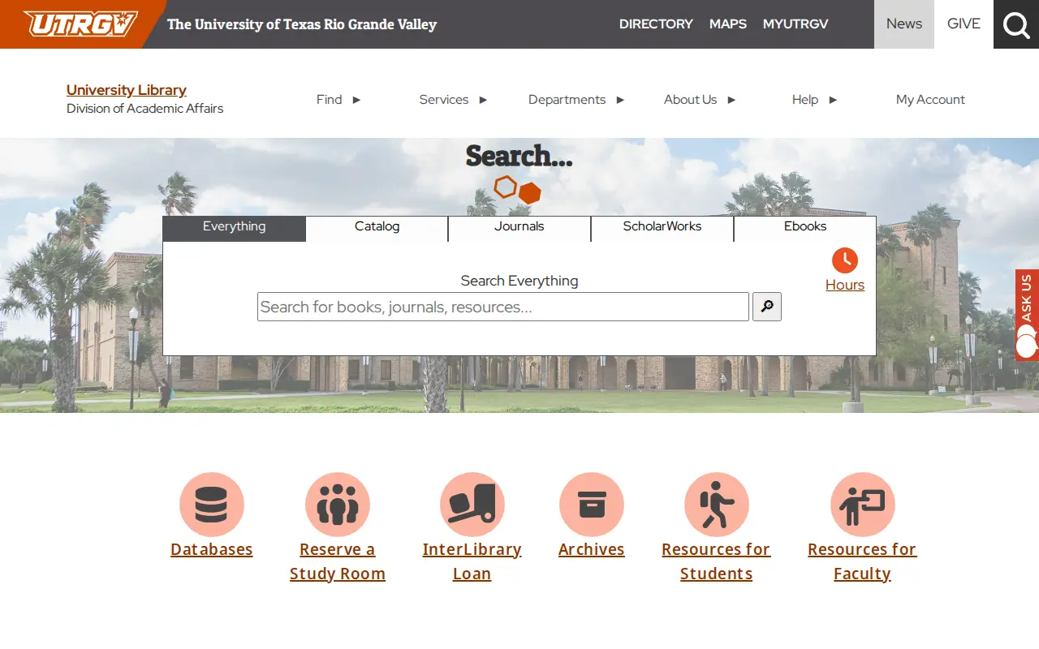
Task: Open Resources for Faculty text link
Action: [862, 561]
